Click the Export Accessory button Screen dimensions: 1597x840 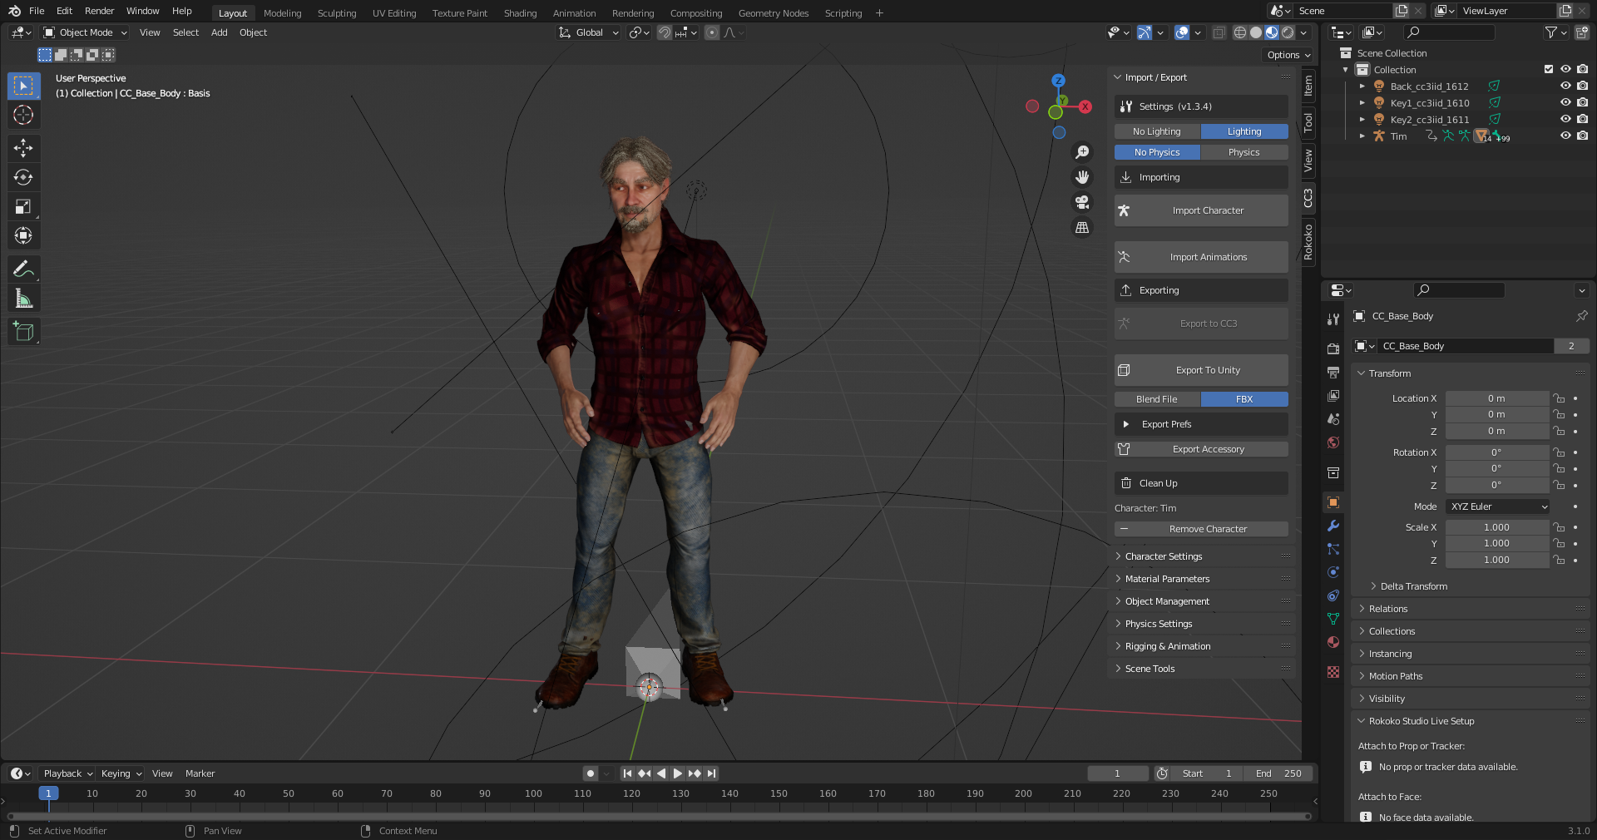1201,449
